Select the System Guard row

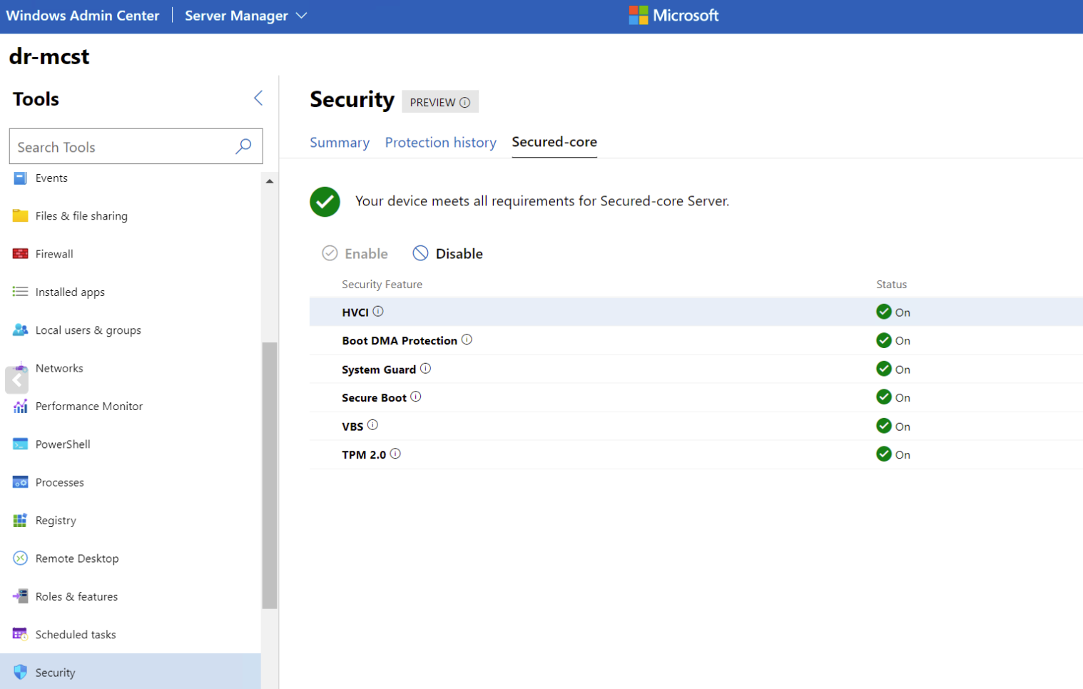tap(696, 369)
